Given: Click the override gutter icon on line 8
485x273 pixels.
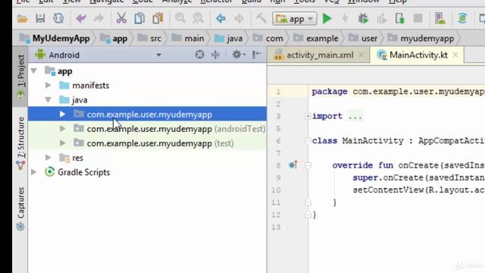Looking at the screenshot, I should pos(293,165).
